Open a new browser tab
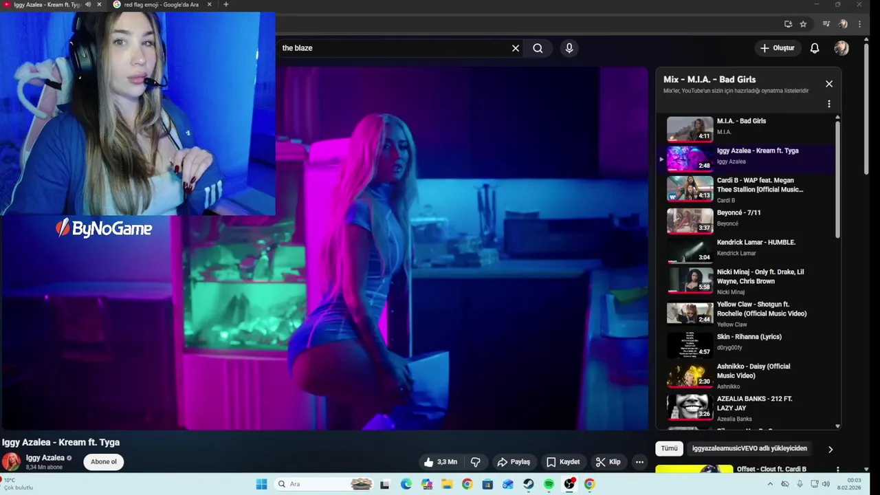 pyautogui.click(x=225, y=5)
